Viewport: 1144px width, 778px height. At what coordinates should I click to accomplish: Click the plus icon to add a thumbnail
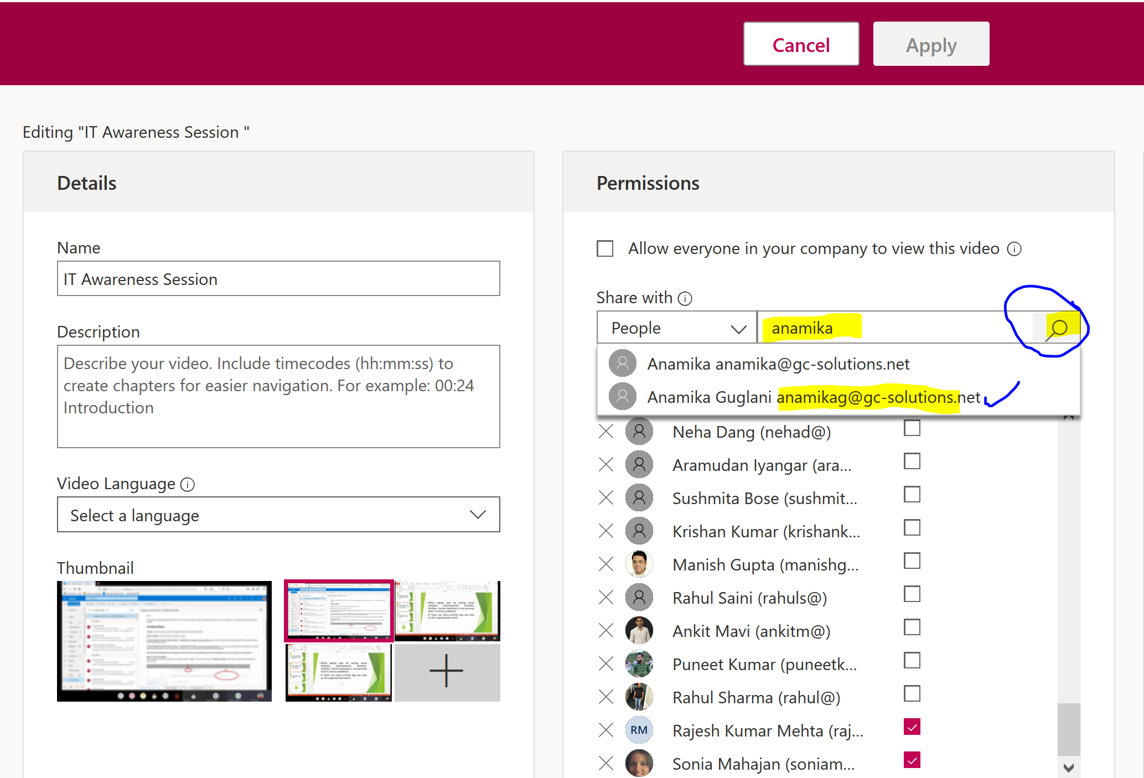(446, 671)
